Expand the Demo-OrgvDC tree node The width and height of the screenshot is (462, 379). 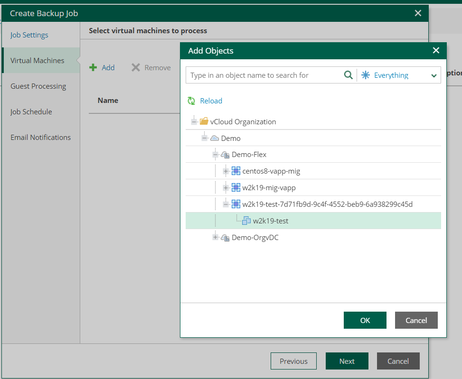(x=215, y=237)
